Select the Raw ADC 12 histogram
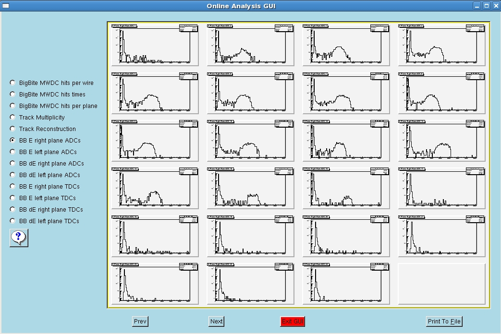Screen dimensions: 501x334 tap(346, 141)
